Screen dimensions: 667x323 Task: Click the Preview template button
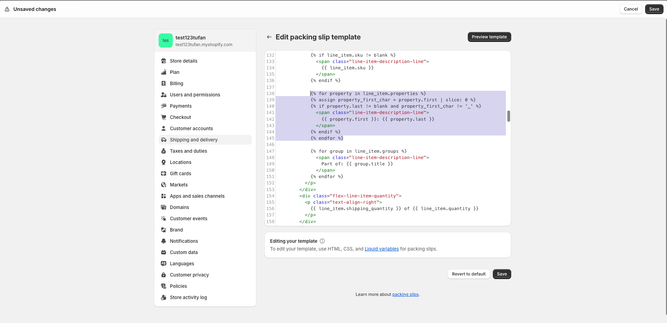coord(489,37)
